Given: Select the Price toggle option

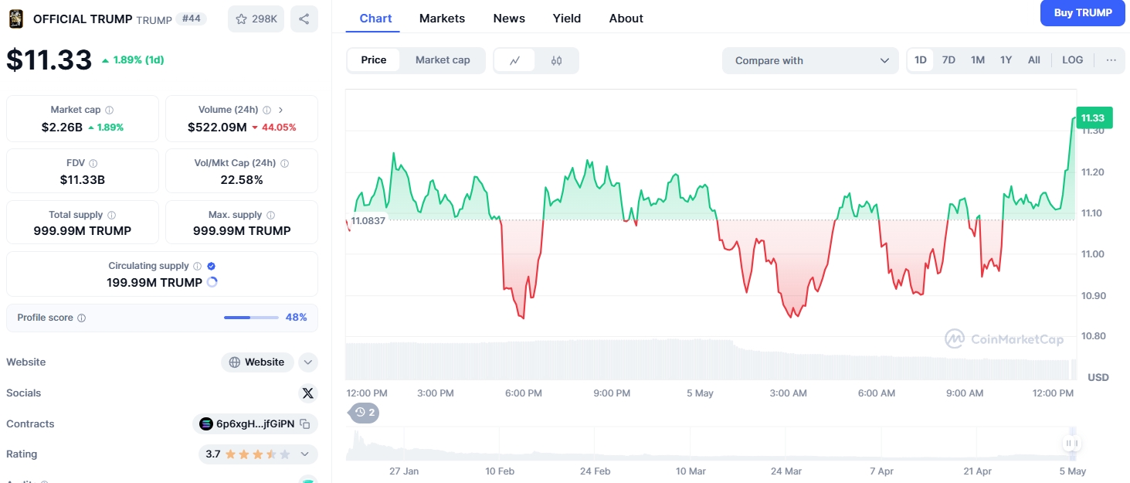Looking at the screenshot, I should coord(374,60).
